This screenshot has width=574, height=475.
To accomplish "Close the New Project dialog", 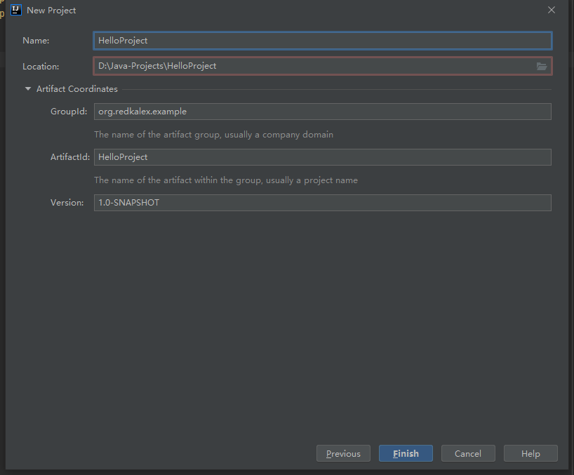I will coord(552,10).
